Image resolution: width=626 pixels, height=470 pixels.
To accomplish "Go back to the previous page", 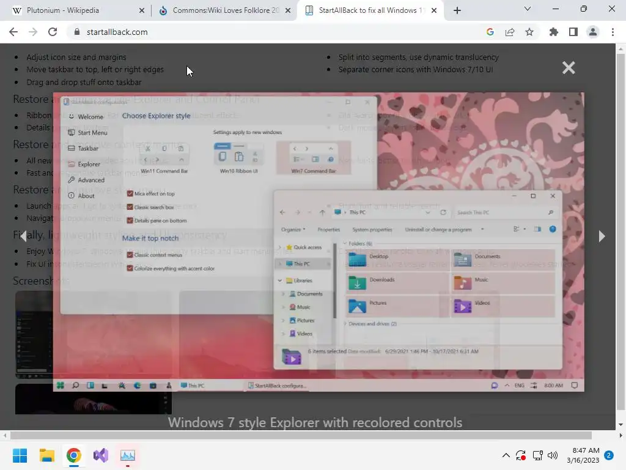I will (13, 32).
